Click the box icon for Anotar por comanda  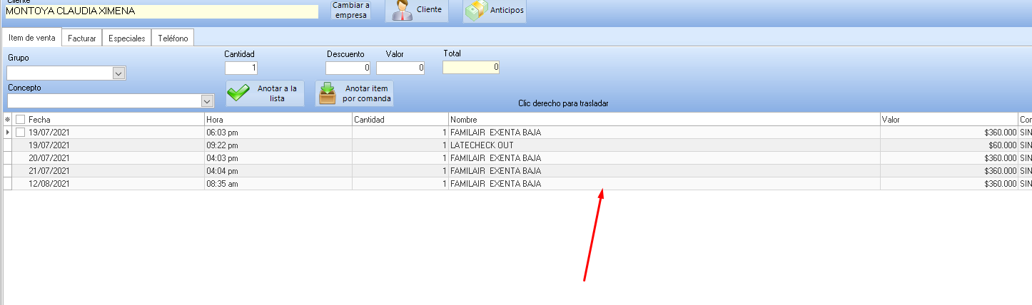pos(328,93)
